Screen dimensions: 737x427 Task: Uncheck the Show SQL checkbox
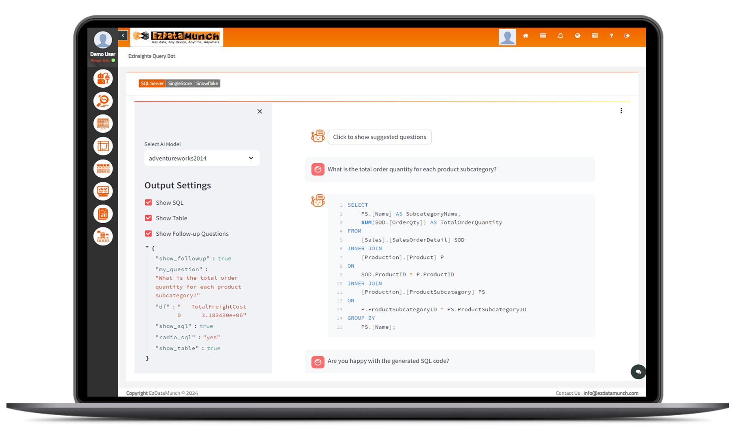tap(149, 203)
